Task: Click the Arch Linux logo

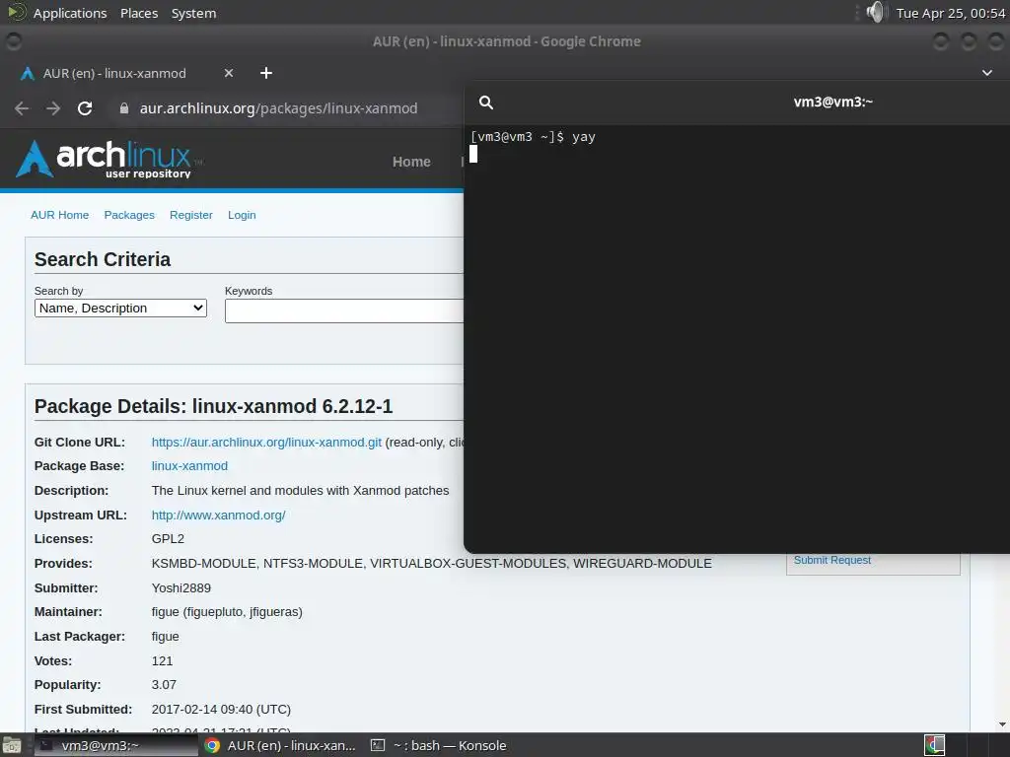Action: (x=108, y=159)
